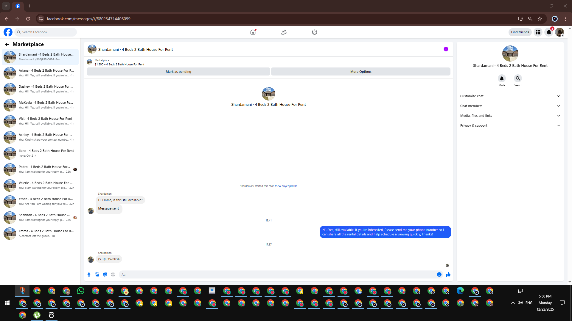The image size is (572, 321).
Task: Expand the Privacy & support section
Action: click(x=510, y=125)
